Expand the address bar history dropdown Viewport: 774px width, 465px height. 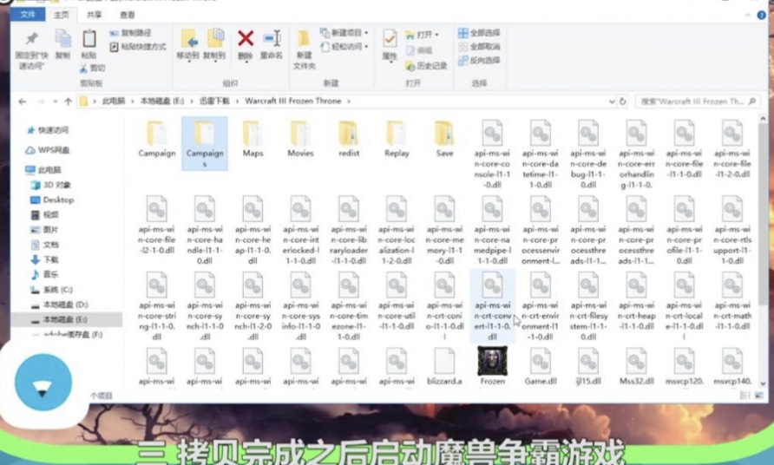coord(612,102)
